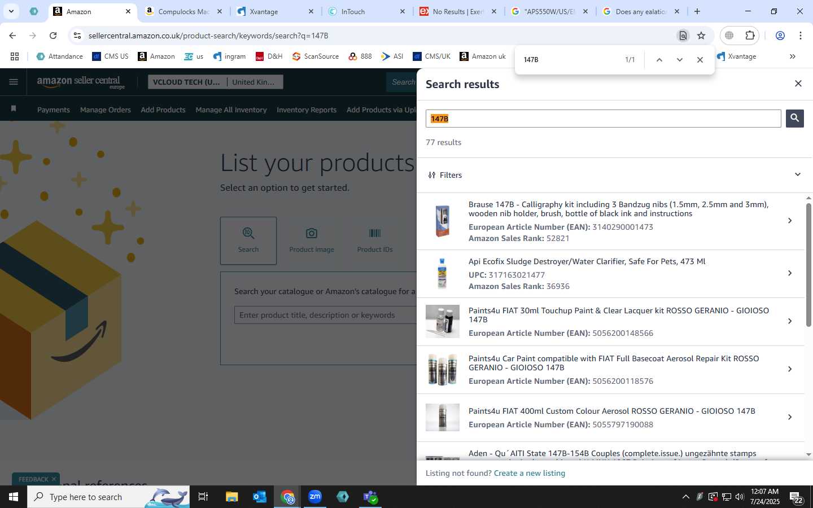Open the Brause 147B Calligraphy kit result chevron
Image resolution: width=813 pixels, height=508 pixels.
pyautogui.click(x=789, y=221)
